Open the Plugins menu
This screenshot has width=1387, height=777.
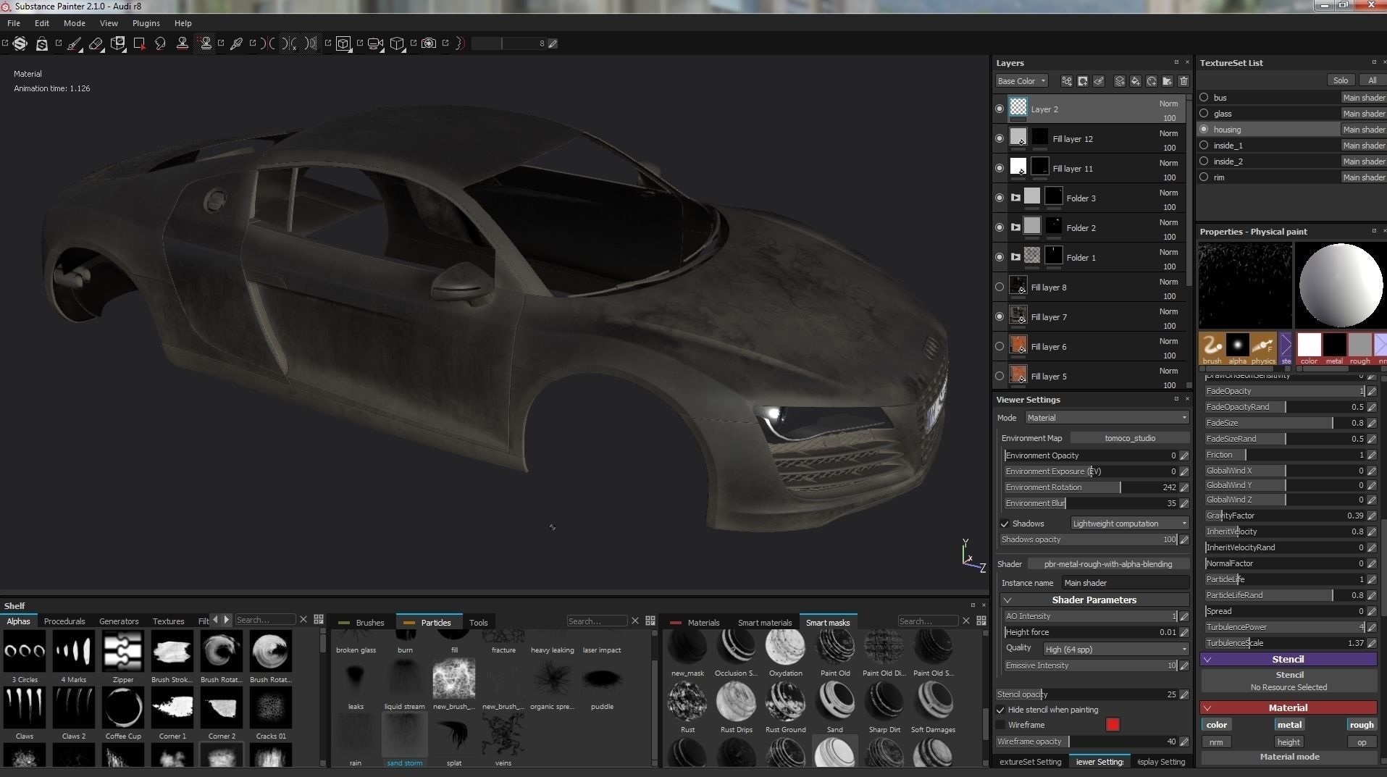click(x=146, y=23)
